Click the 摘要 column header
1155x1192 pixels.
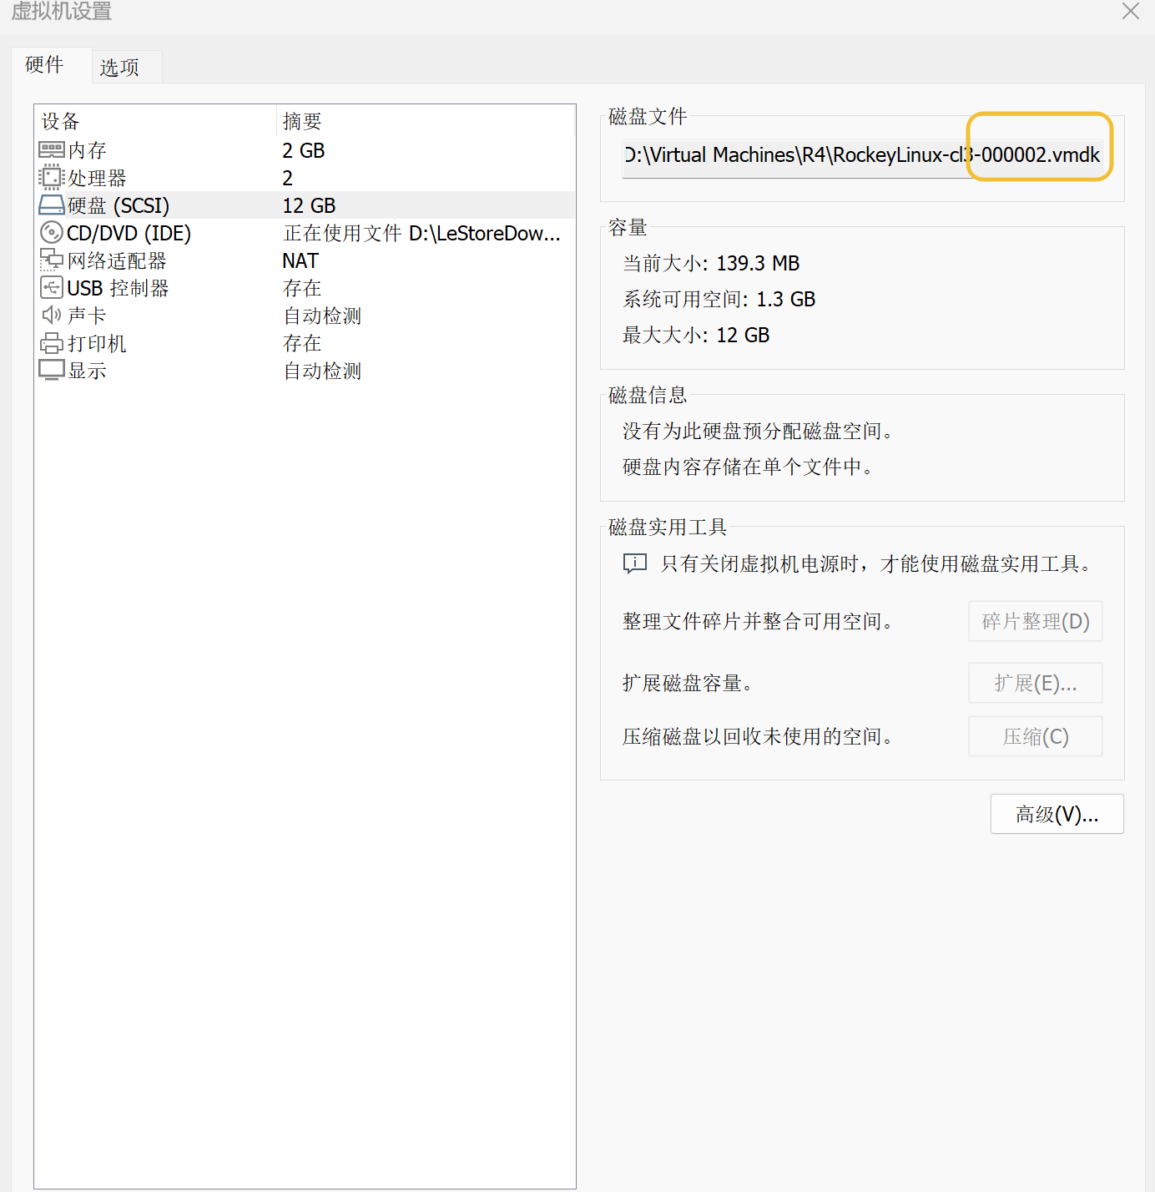coord(302,122)
